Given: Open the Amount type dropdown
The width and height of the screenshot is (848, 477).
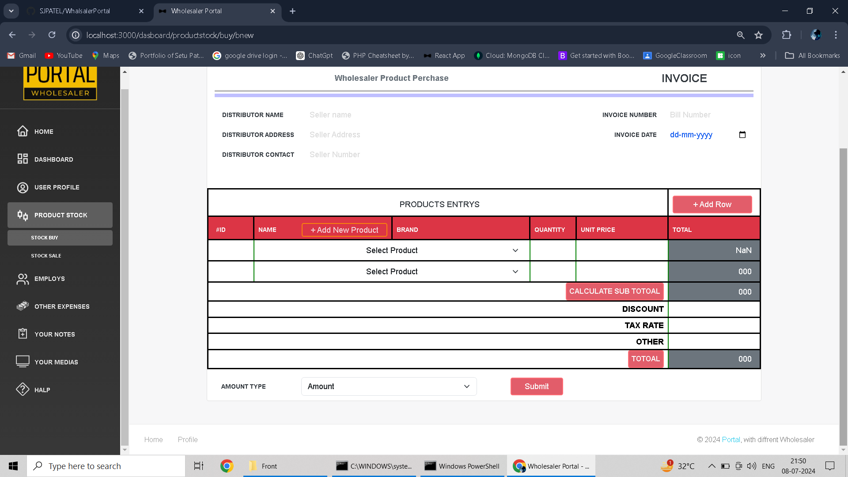Looking at the screenshot, I should [389, 386].
